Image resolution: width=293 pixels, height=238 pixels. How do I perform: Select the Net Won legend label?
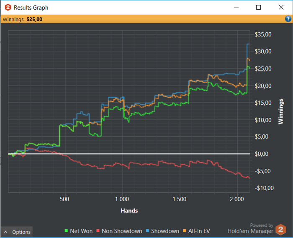[x=81, y=231]
